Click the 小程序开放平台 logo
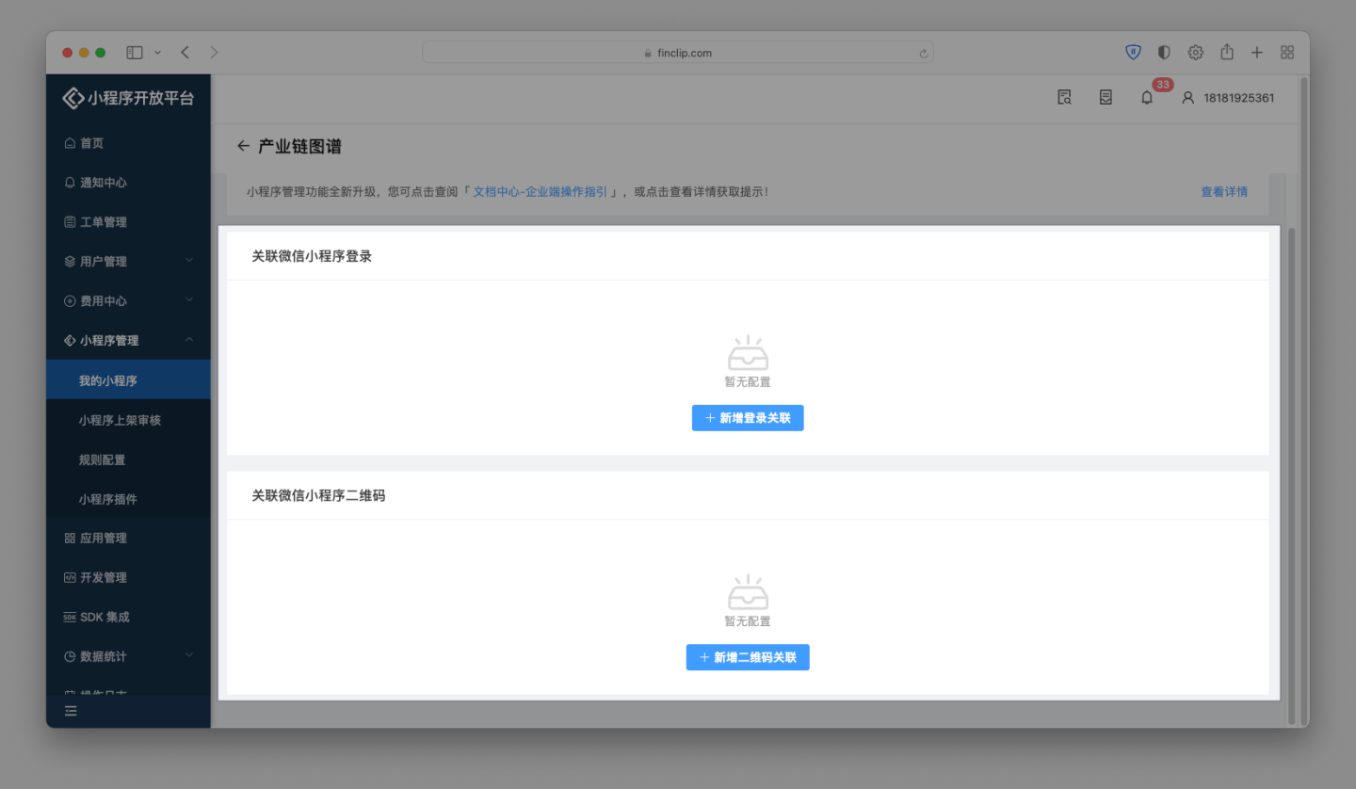Viewport: 1356px width, 789px height. coord(128,97)
